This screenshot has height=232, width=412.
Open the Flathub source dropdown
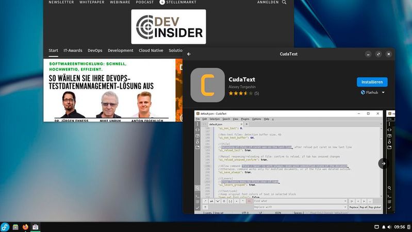373,92
